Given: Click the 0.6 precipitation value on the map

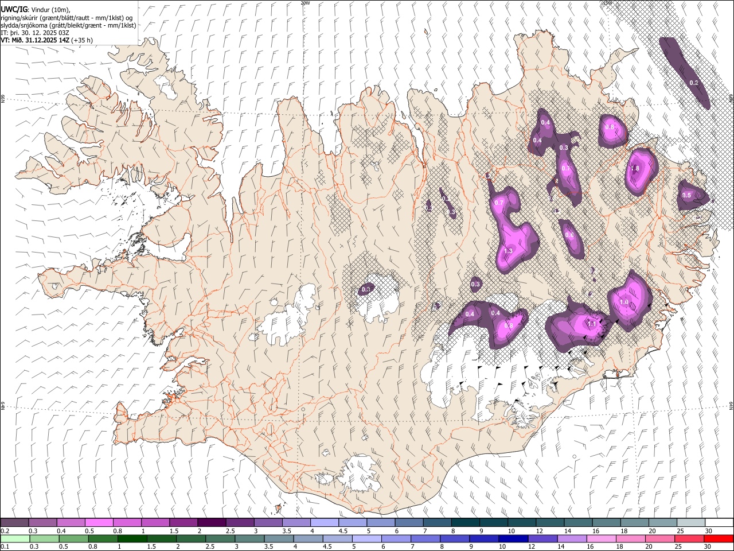Looking at the screenshot, I should click(x=569, y=235).
